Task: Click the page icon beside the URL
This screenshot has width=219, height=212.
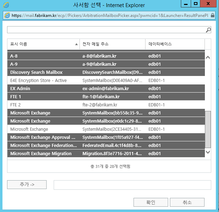Action: (7, 15)
